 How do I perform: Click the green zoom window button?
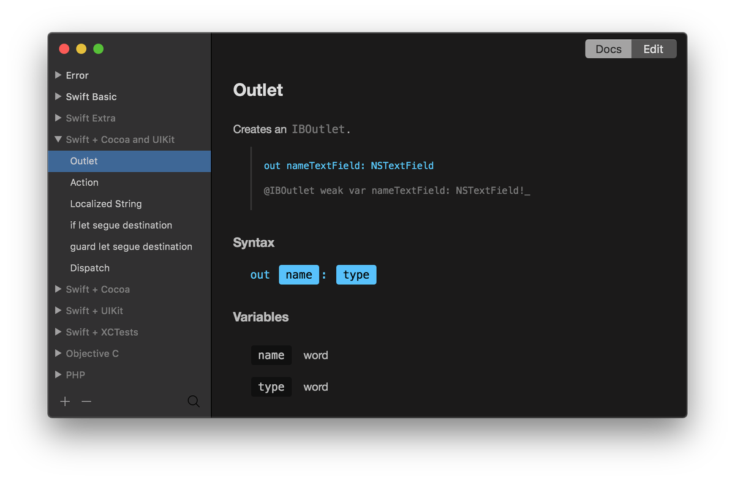pos(98,49)
